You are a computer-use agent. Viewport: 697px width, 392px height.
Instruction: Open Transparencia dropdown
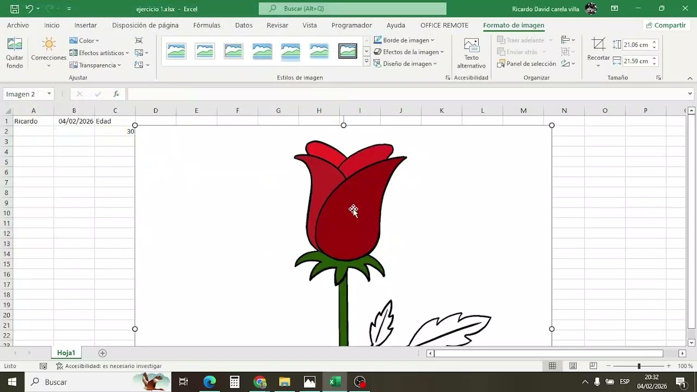95,65
